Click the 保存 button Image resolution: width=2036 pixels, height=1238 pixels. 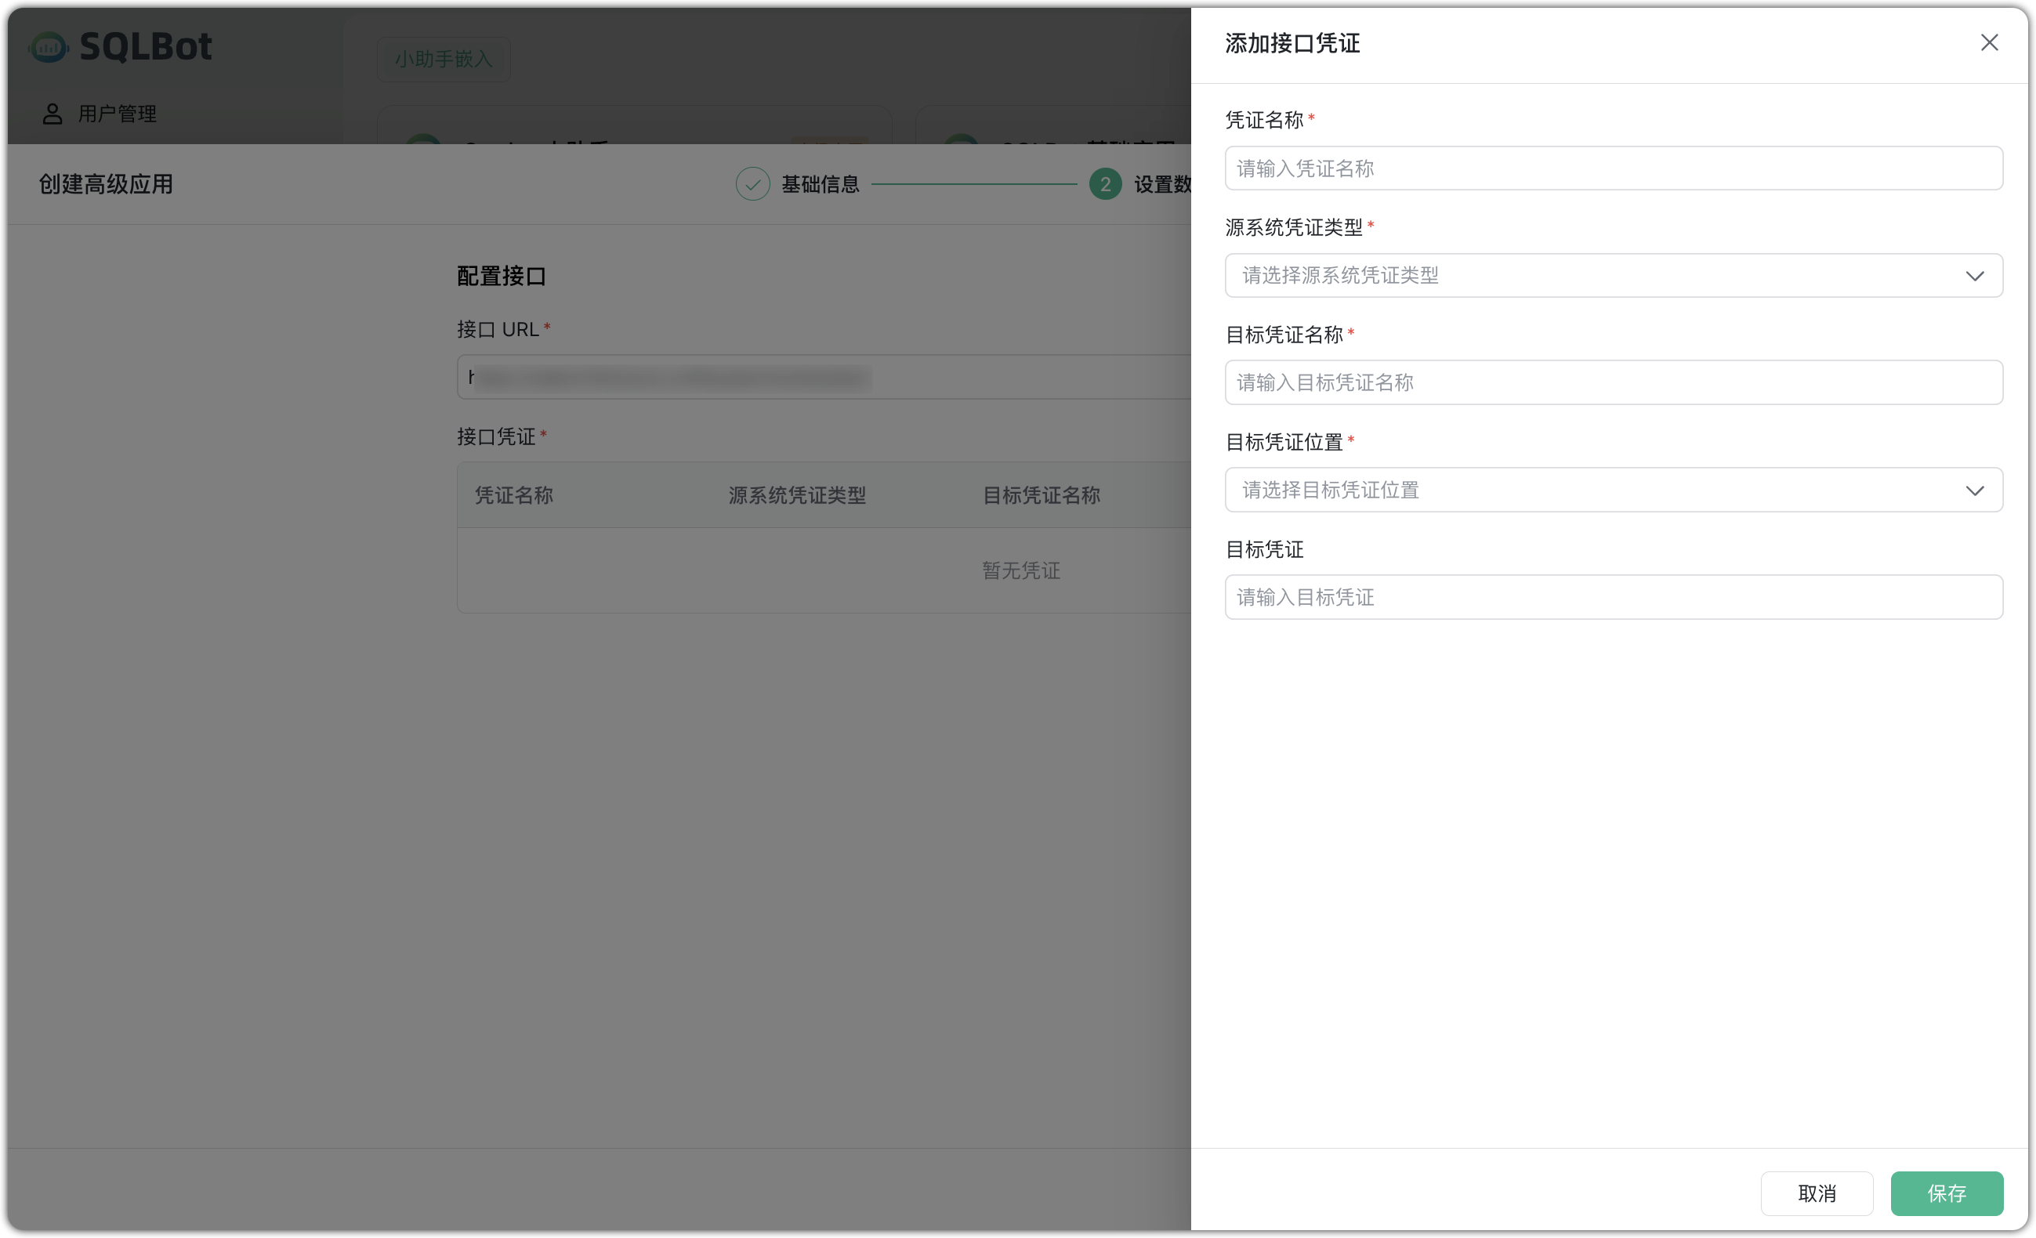coord(1947,1193)
